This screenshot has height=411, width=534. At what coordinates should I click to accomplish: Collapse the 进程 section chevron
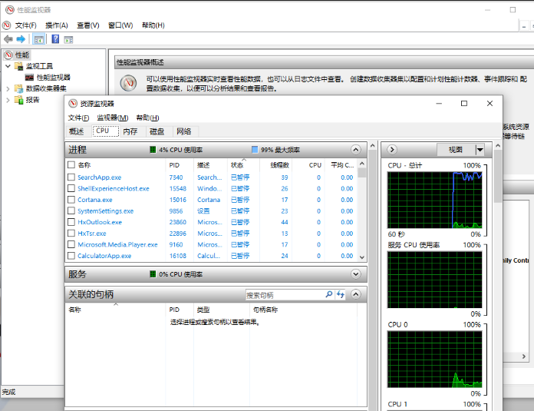[355, 150]
